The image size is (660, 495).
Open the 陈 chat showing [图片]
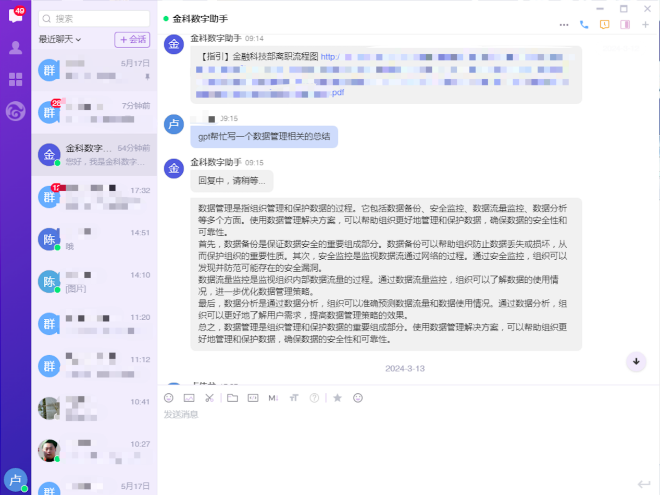(x=94, y=281)
